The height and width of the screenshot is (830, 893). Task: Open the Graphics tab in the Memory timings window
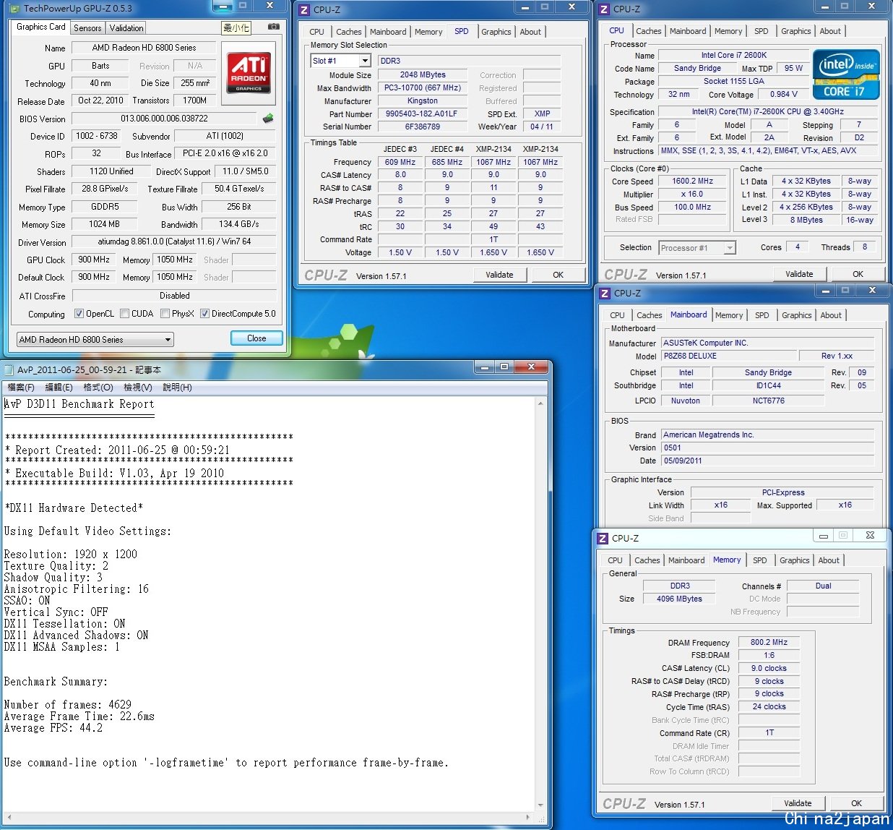click(x=795, y=560)
